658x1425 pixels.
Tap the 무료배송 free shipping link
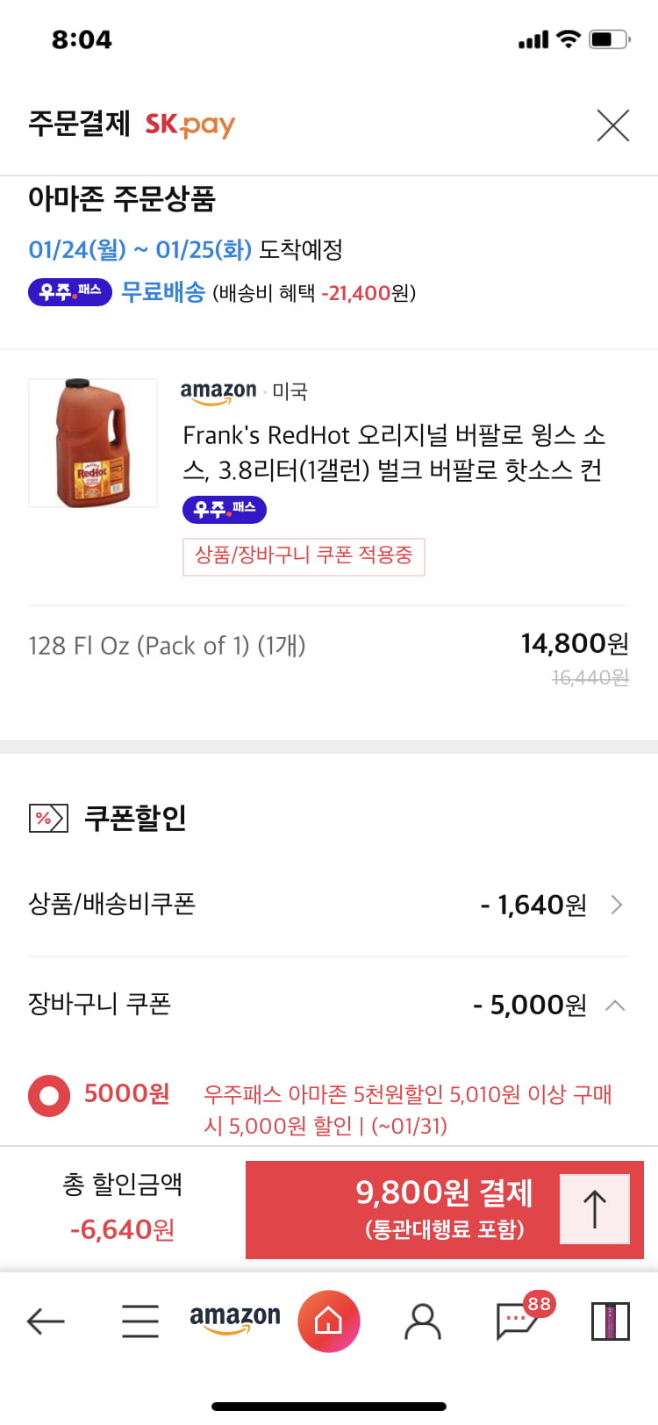[x=163, y=292]
